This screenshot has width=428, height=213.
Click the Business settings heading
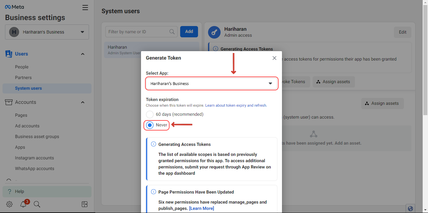[x=35, y=18]
